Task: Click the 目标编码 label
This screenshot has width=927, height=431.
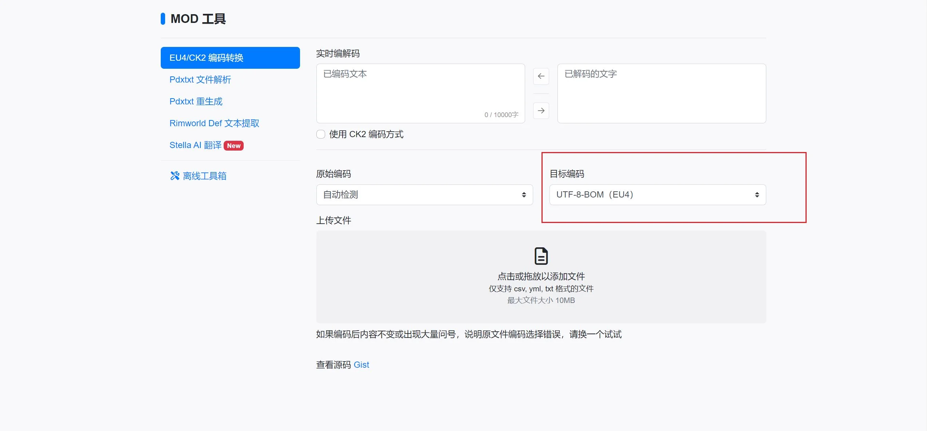Action: point(567,174)
